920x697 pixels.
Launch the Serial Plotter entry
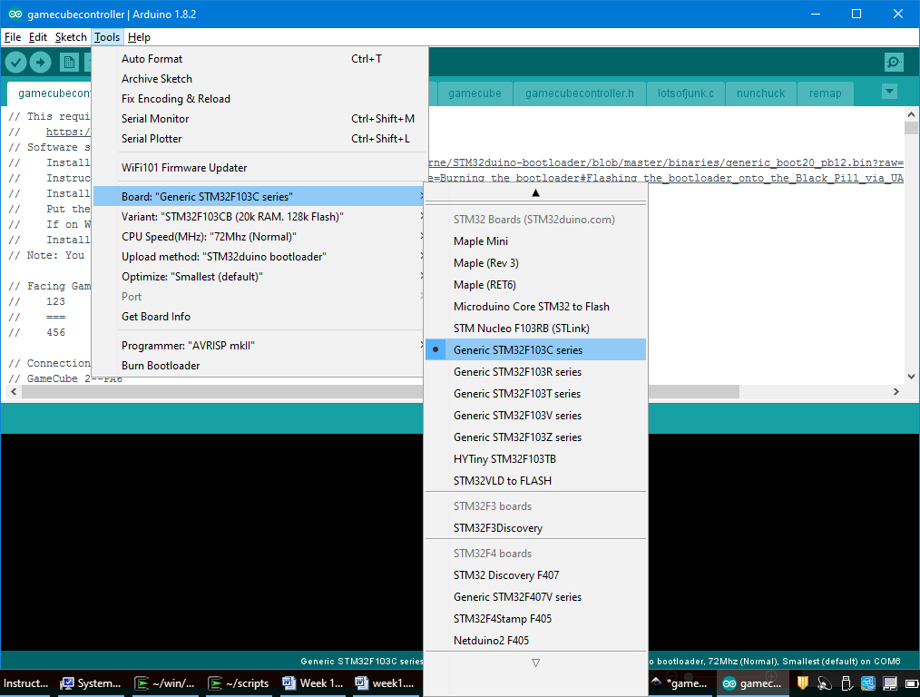tap(259, 139)
